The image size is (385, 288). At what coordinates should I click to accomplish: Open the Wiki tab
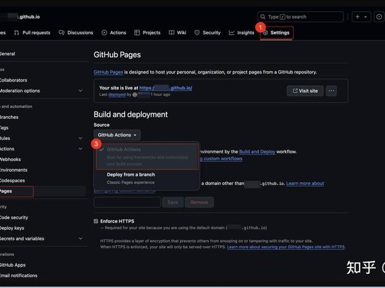click(x=178, y=33)
